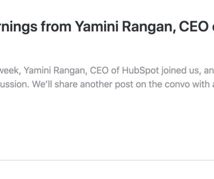Click the partial word 'veek,' in excerpt
This screenshot has height=179, width=214.
pos(11,71)
